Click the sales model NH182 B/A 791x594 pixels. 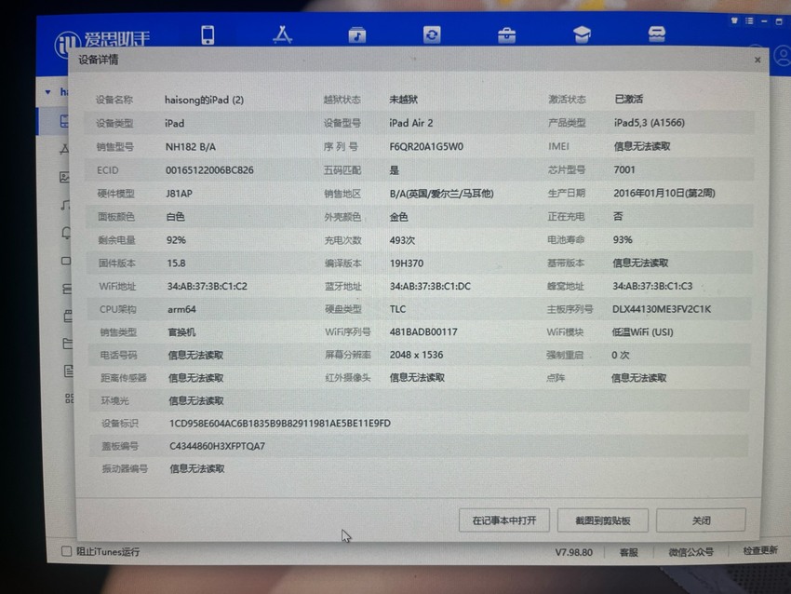(191, 147)
